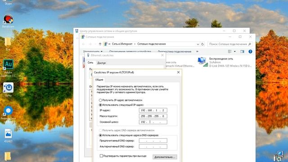Refresh the Network Connections address bar
288x162 pixels.
coord(202,44)
